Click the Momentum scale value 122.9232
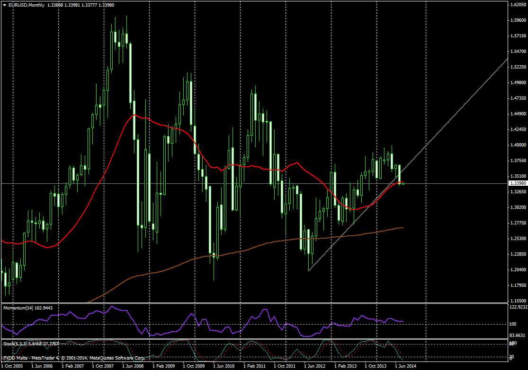The image size is (528, 370). [518, 307]
